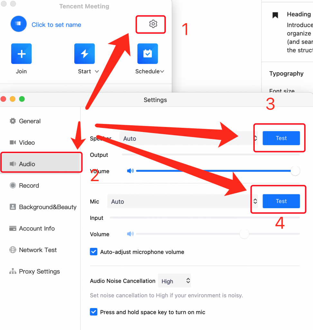
Task: Open the Schedule calendar icon
Action: coord(148,54)
